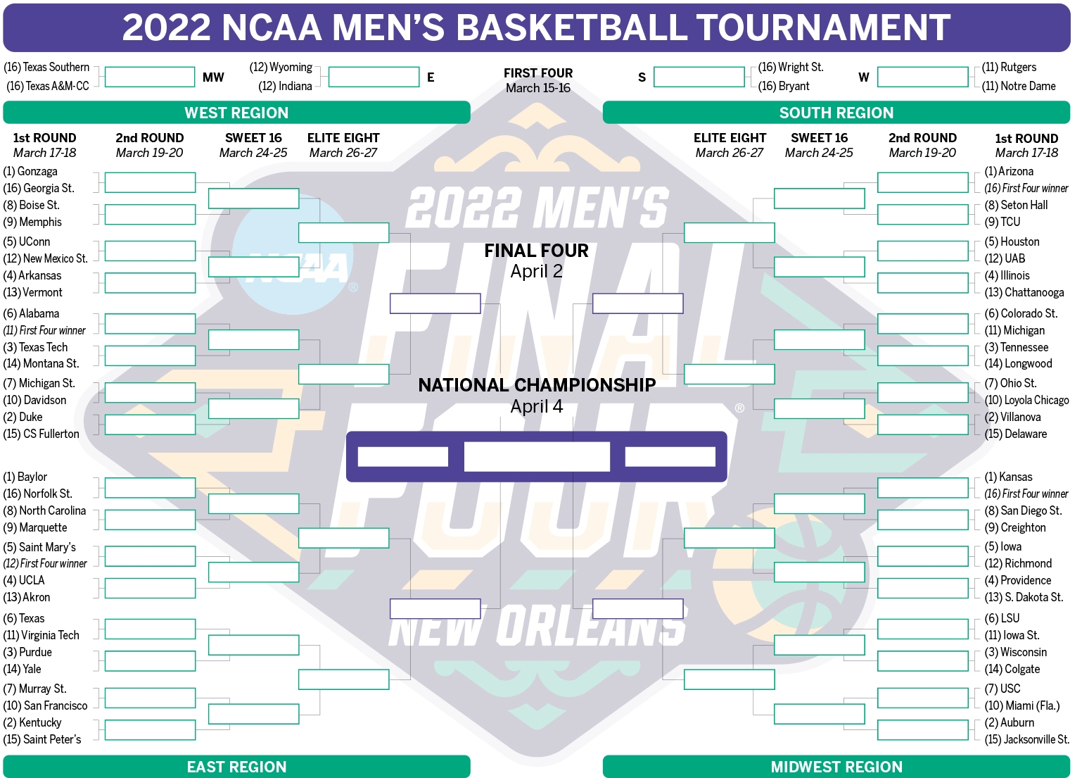
Task: Select the (1) Gonzaga team label
Action: [x=30, y=171]
